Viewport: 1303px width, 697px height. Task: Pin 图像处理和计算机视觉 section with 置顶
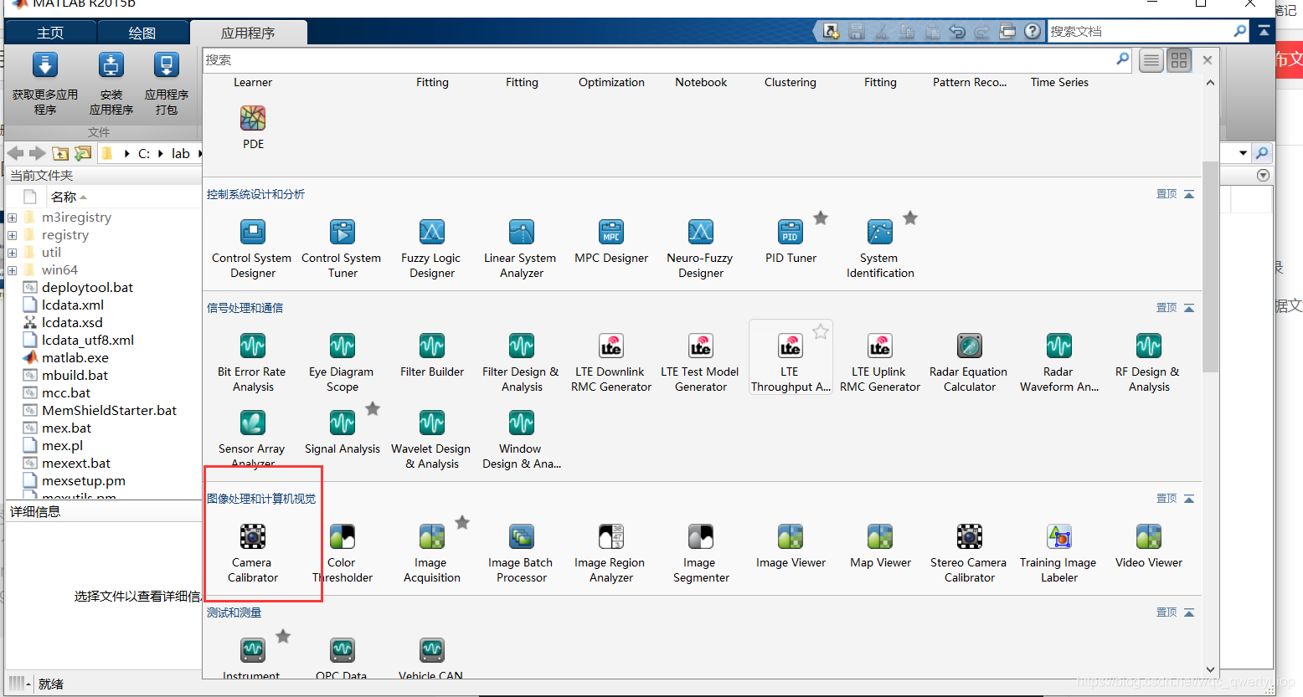coord(1167,499)
